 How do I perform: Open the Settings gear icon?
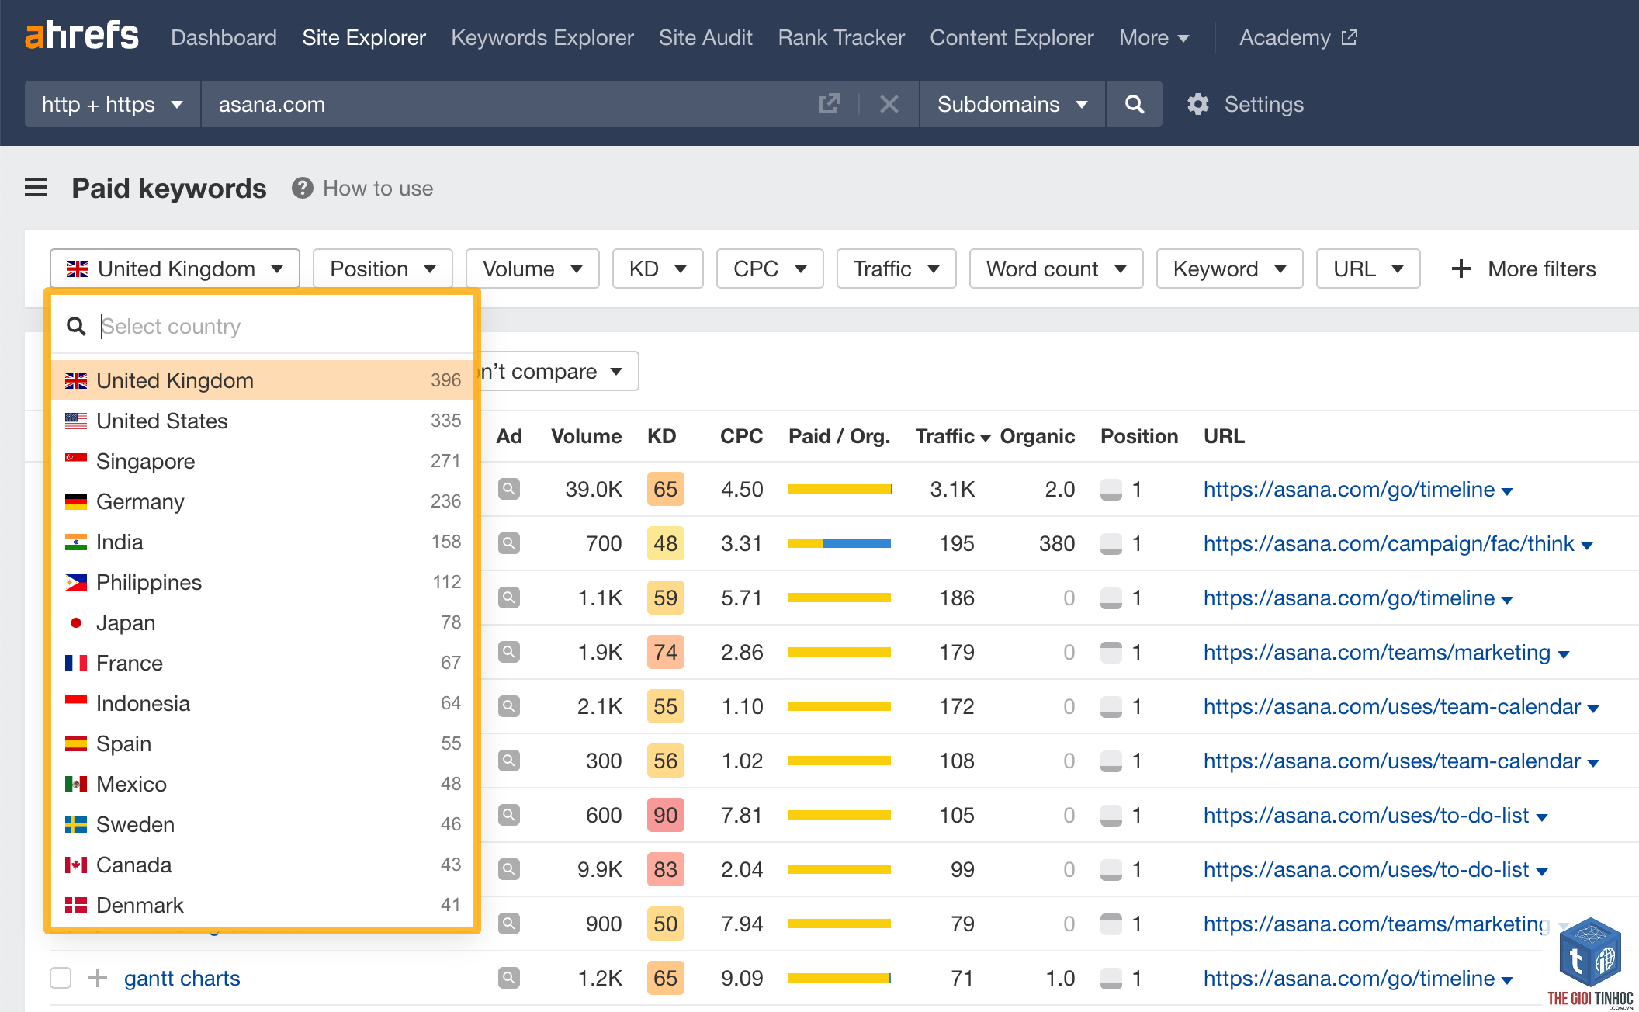pos(1198,104)
